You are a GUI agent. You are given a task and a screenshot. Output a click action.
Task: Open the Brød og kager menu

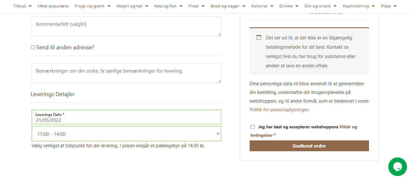tap(228, 6)
